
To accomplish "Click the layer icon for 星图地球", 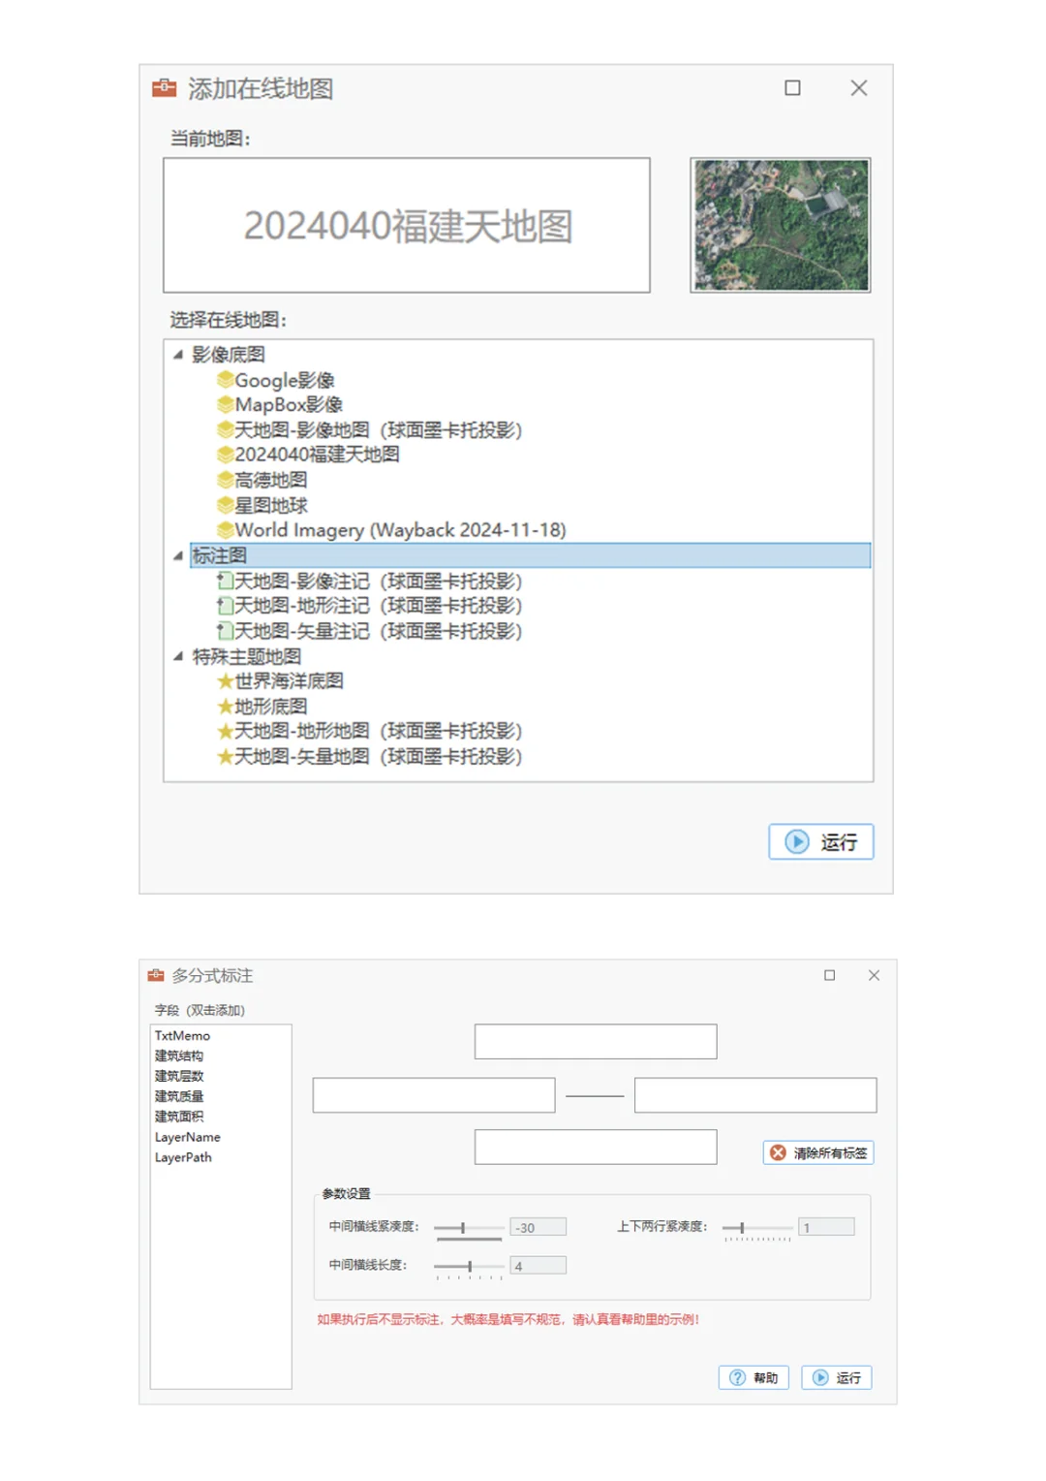I will pyautogui.click(x=227, y=505).
